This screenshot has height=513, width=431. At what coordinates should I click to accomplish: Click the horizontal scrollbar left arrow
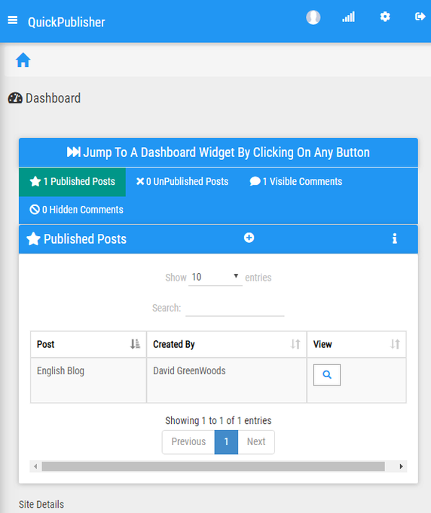pos(35,466)
